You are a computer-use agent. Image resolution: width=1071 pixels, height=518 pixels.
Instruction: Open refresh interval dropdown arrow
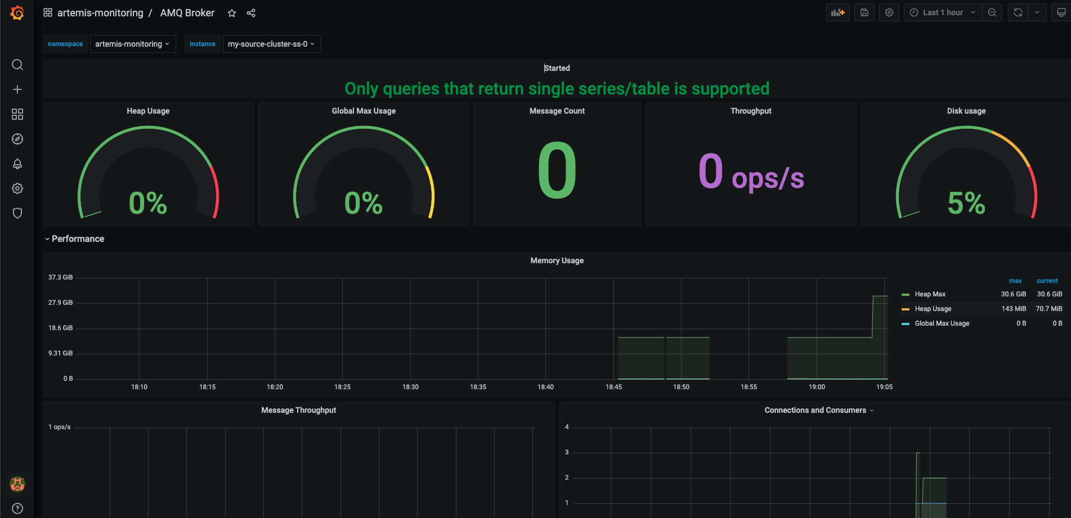pyautogui.click(x=1037, y=12)
